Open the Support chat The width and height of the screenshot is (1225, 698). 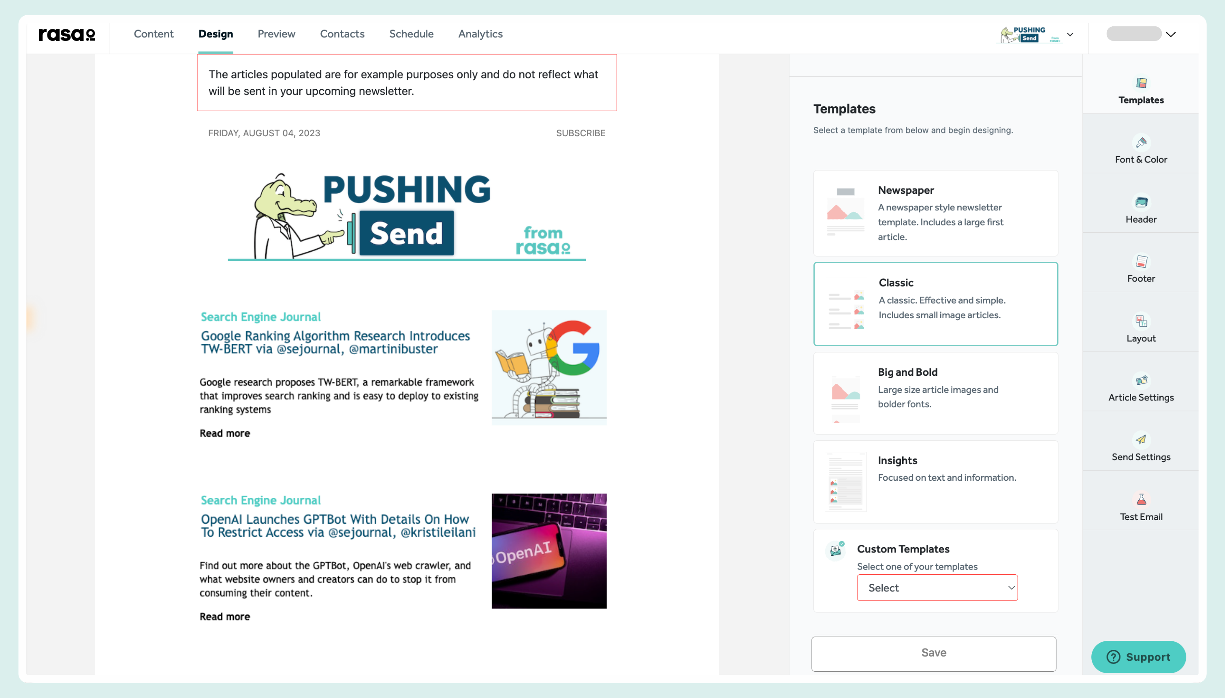coord(1139,657)
